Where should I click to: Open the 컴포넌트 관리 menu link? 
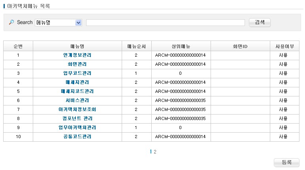point(77,118)
